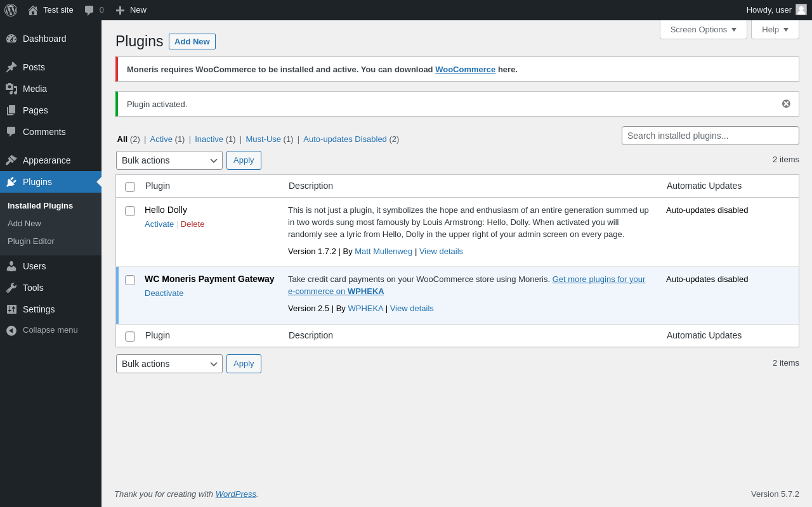Click Add New button beside Plugins heading
The image size is (812, 507).
[x=192, y=41]
